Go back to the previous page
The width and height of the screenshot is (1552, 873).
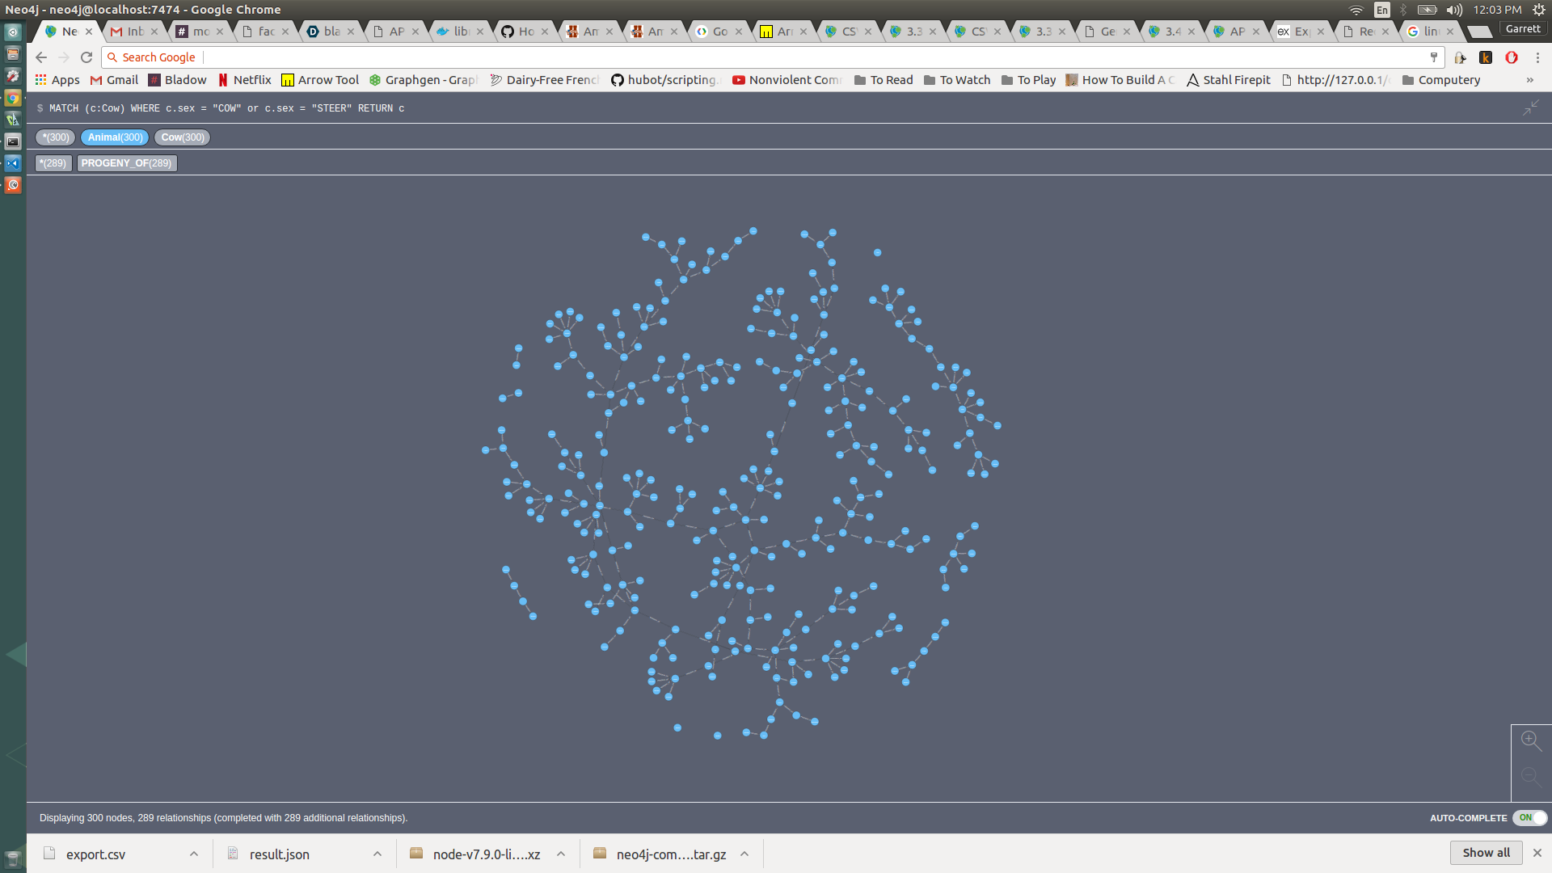(x=41, y=57)
